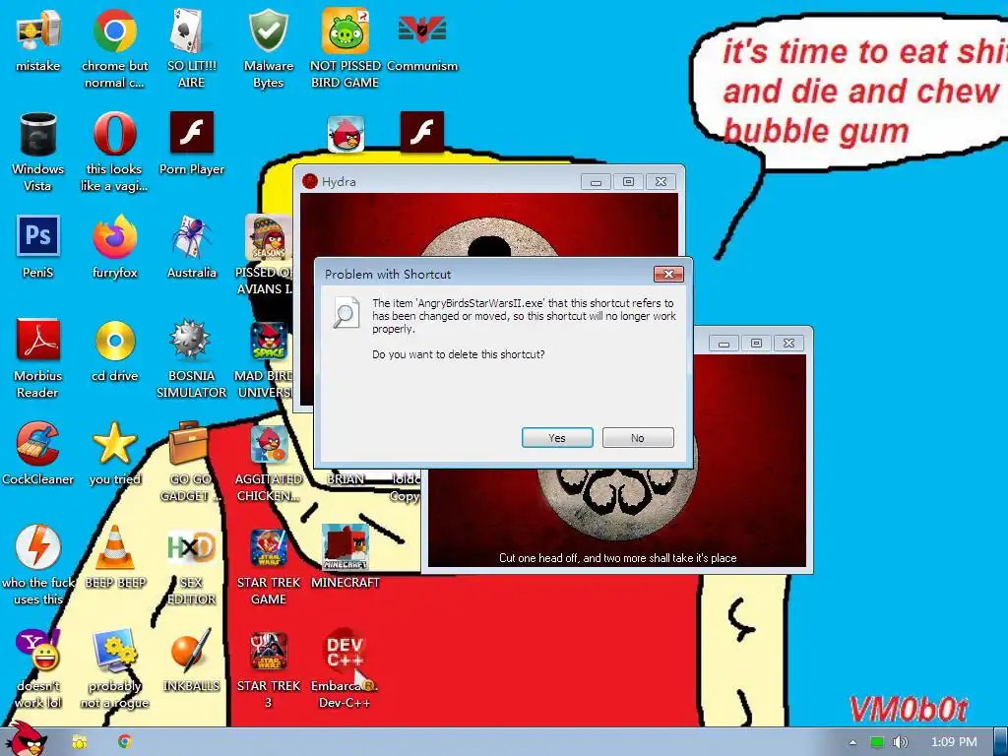Screen dimensions: 1008x756
Task: Launch Embarcadero Dev-C++ shortcut
Action: pyautogui.click(x=346, y=668)
